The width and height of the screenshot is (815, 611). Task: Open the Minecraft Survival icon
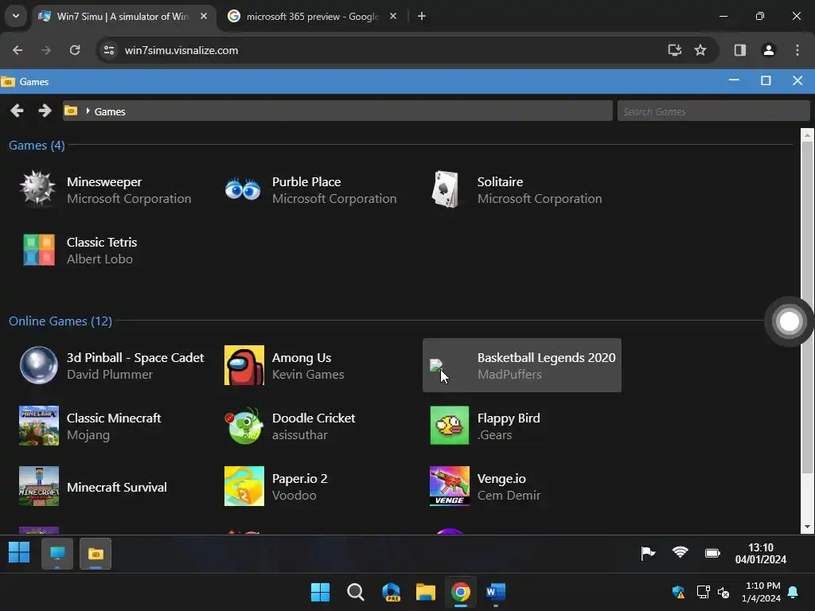(39, 486)
